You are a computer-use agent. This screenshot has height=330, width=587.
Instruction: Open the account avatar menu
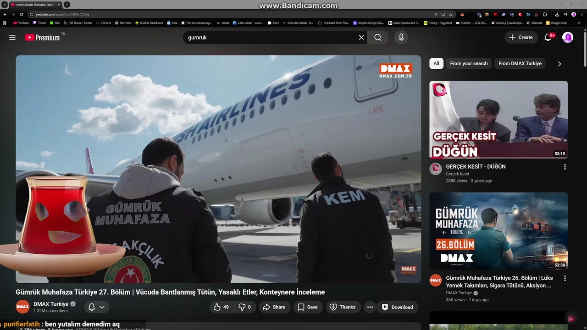[568, 38]
